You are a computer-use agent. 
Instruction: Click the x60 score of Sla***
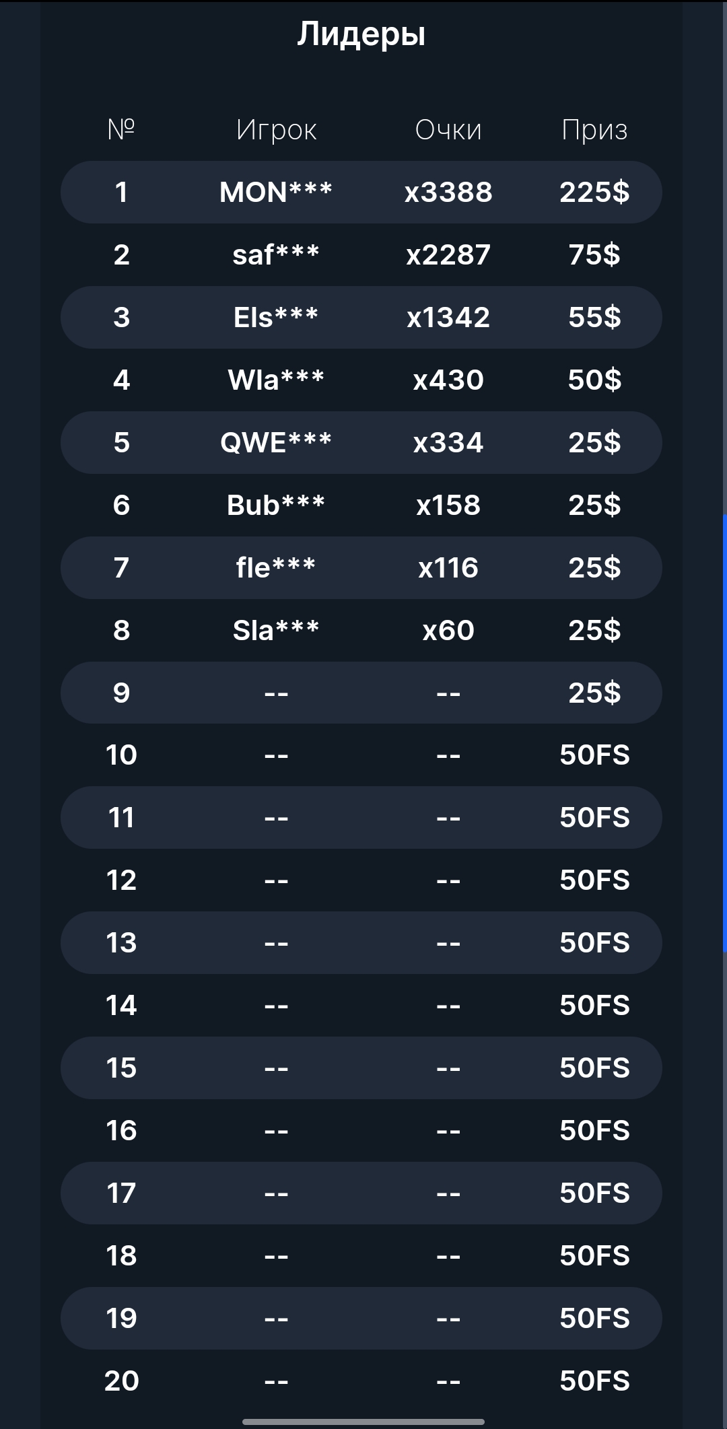coord(448,631)
